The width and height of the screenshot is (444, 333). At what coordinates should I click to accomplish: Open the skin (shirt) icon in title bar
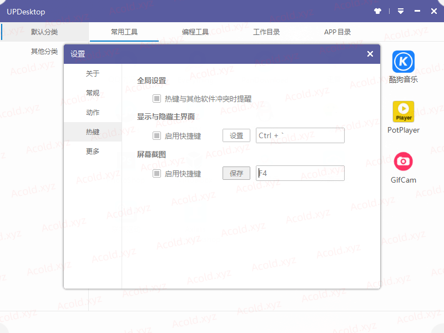[x=377, y=11]
